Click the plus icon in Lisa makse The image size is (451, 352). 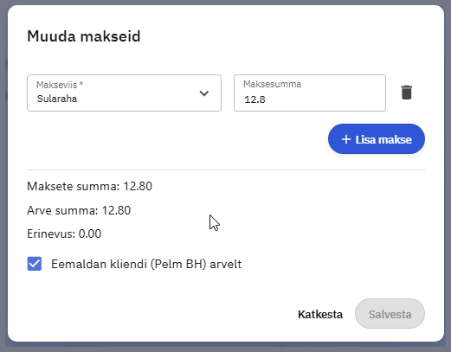click(x=346, y=139)
